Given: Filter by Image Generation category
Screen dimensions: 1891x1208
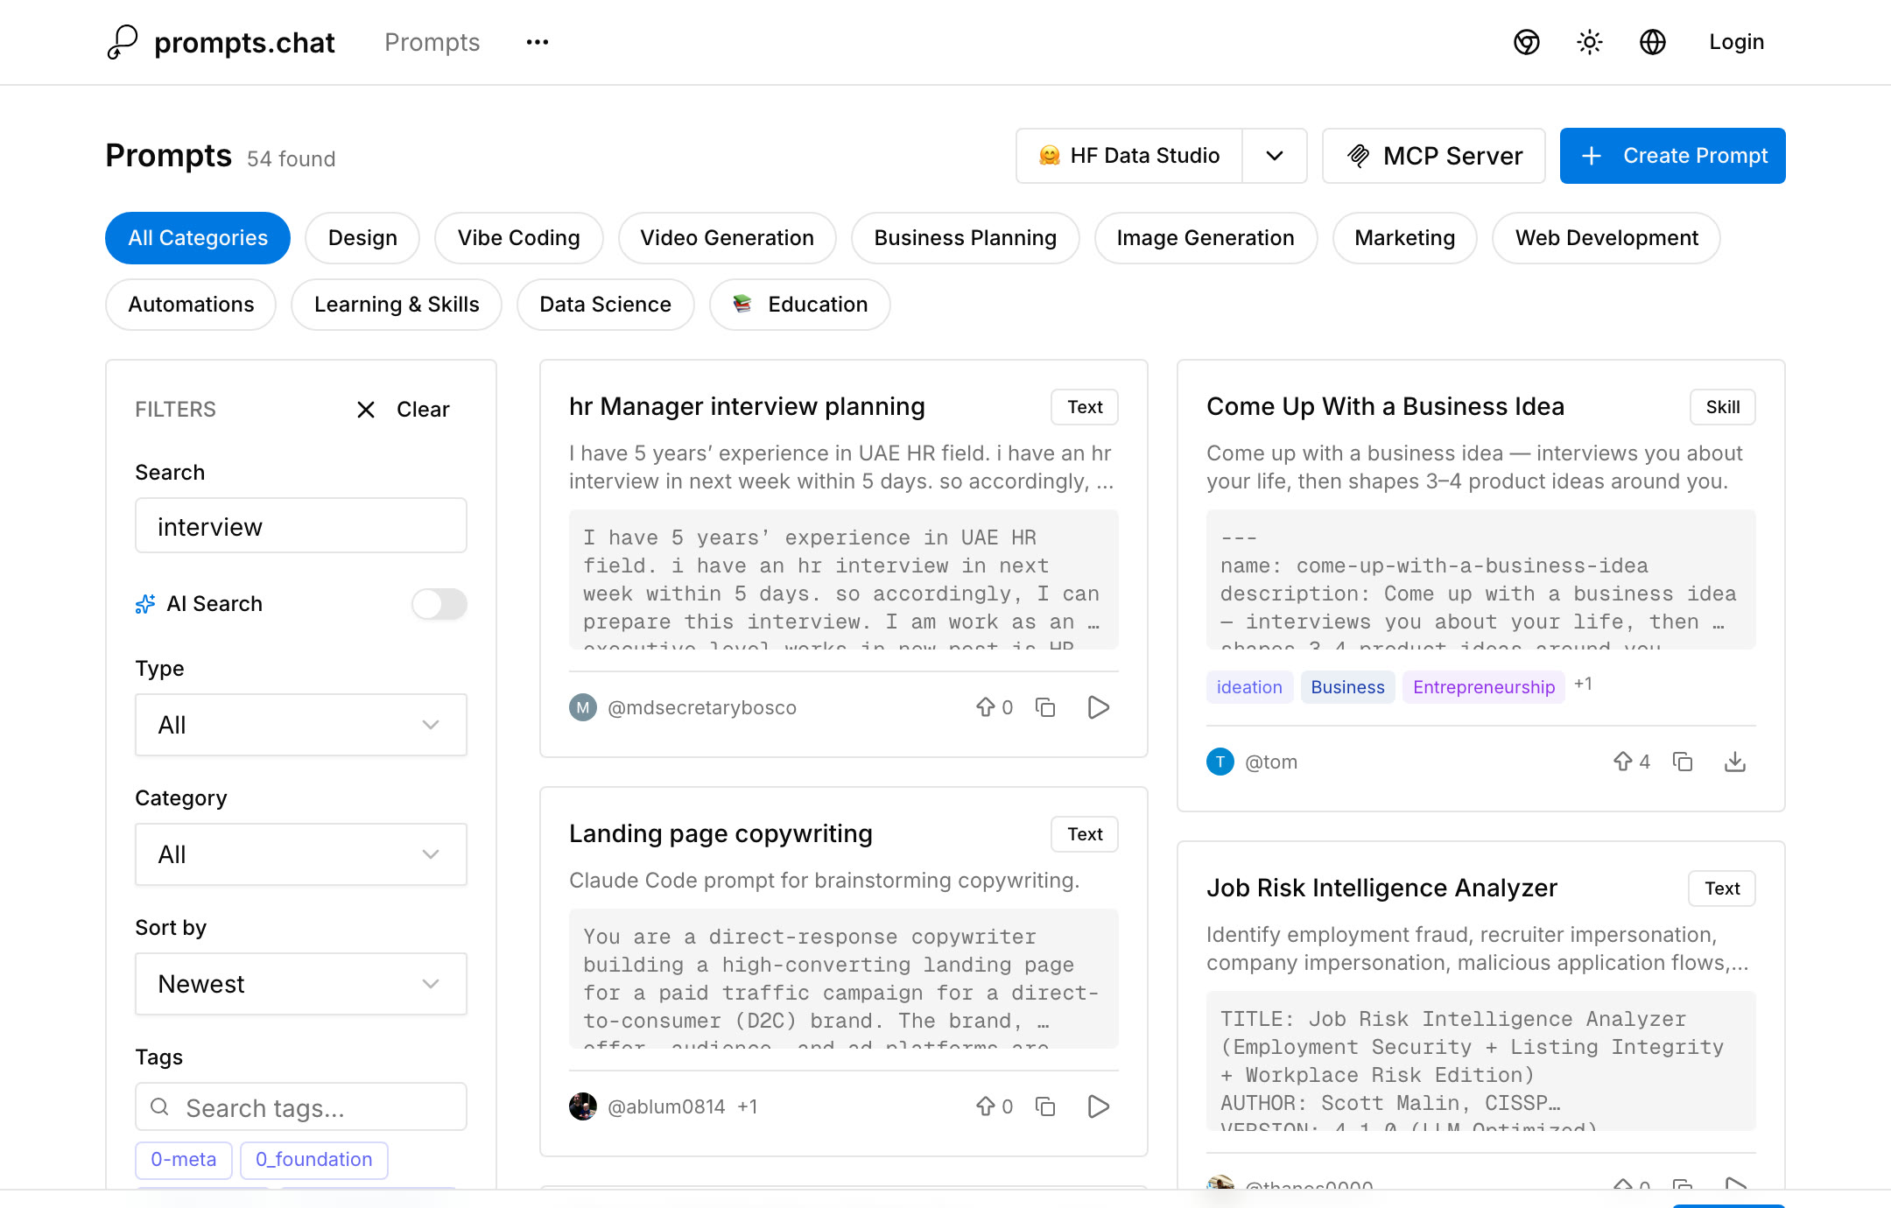Looking at the screenshot, I should tap(1206, 238).
